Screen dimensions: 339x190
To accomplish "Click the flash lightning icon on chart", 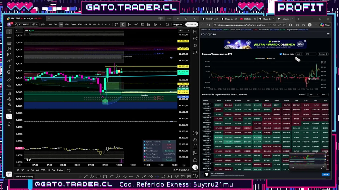I will [121, 161].
